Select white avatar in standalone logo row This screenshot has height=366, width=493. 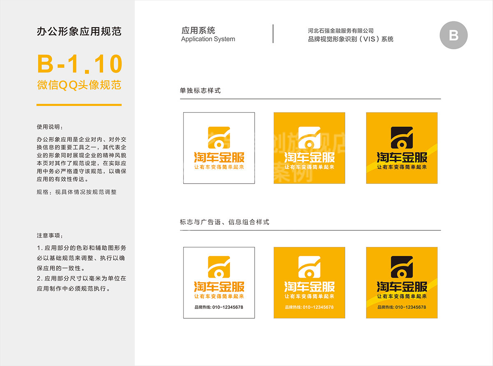point(219,148)
